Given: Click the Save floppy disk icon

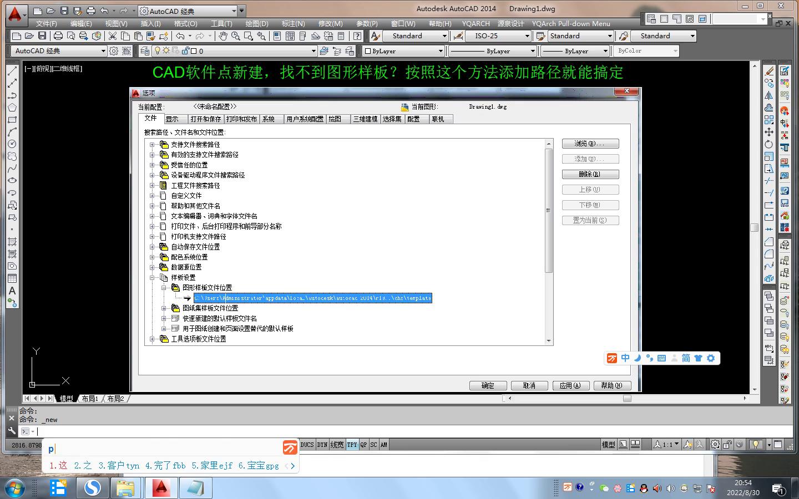Looking at the screenshot, I should 42,36.
